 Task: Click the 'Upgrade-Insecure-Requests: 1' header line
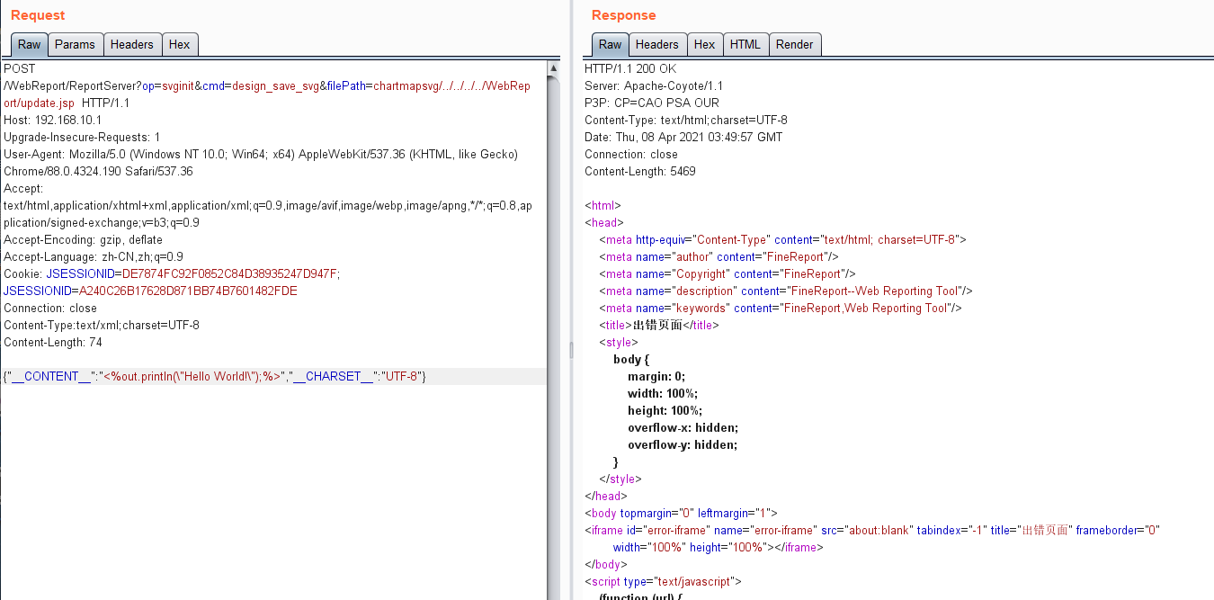pyautogui.click(x=82, y=137)
